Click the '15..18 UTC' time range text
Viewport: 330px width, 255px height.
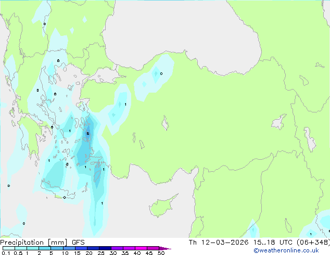point(273,243)
